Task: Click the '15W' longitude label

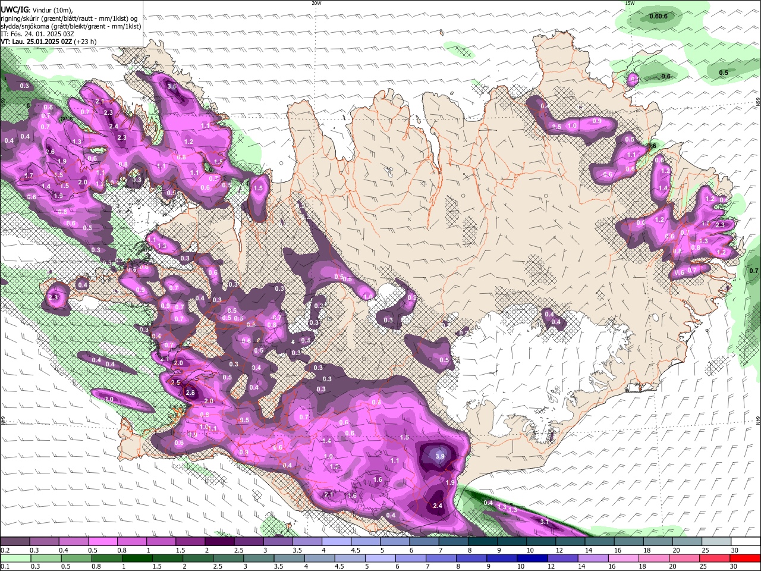Action: [630, 3]
